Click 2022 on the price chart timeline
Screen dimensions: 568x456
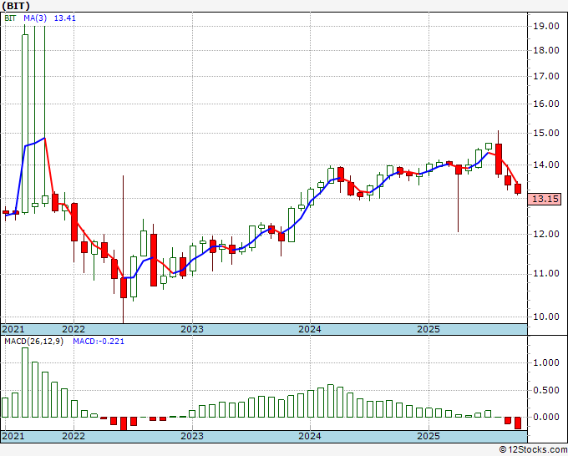point(74,329)
